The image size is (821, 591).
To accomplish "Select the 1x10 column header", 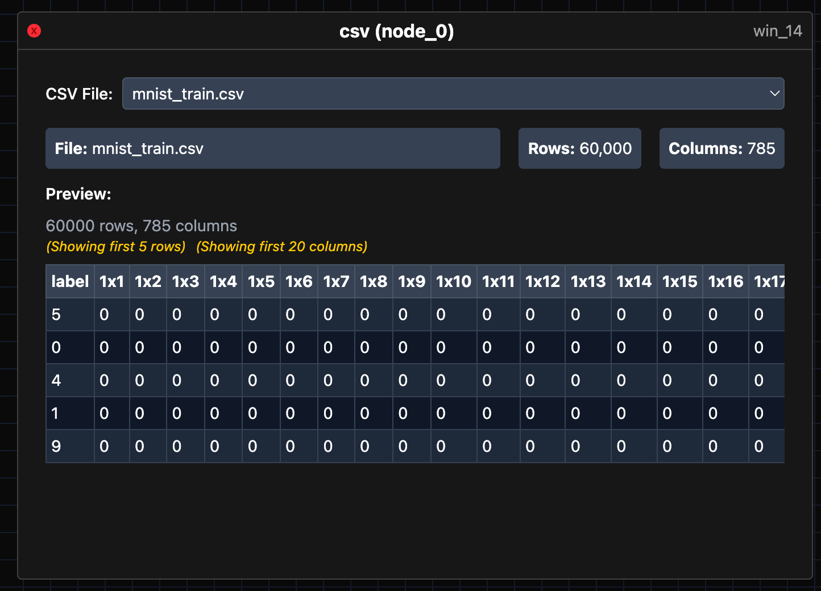I will tap(454, 281).
